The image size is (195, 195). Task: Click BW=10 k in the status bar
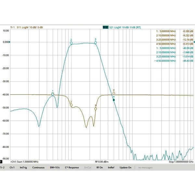pos(55,167)
